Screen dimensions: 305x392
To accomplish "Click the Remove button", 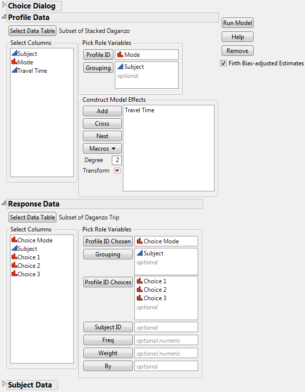I will [238, 51].
